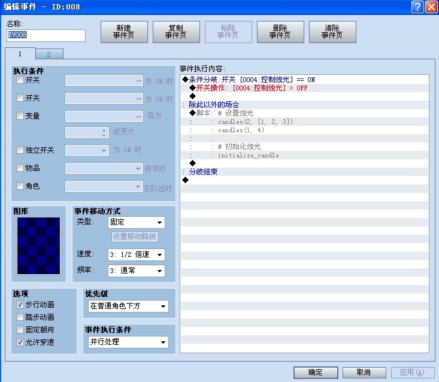The height and width of the screenshot is (382, 439).
Task: Uncheck the 步行动画 option
Action: (20, 305)
